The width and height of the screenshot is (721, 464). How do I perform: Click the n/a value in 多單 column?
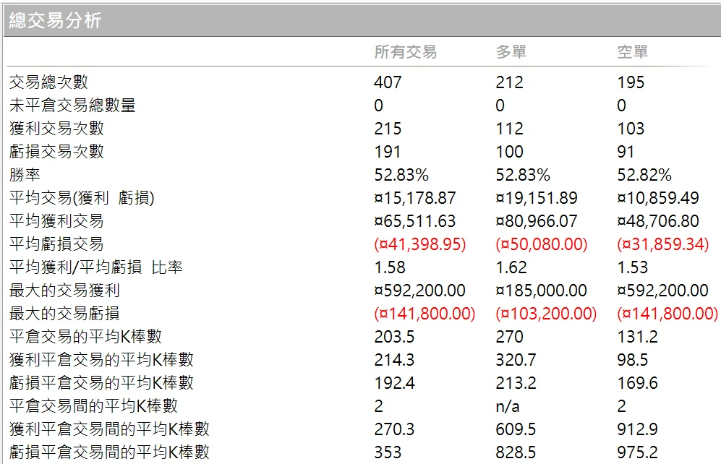(508, 407)
